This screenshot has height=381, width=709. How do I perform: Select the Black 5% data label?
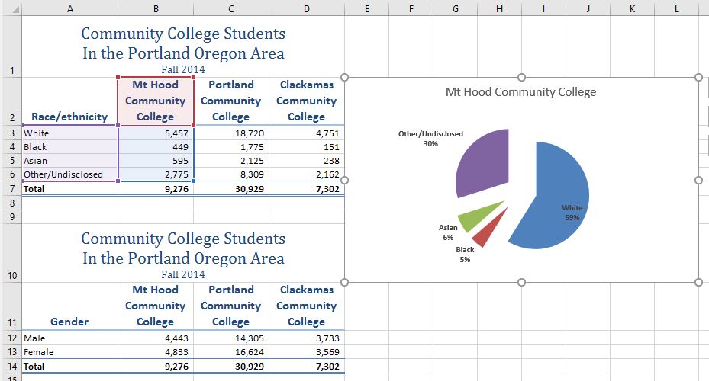click(x=465, y=255)
